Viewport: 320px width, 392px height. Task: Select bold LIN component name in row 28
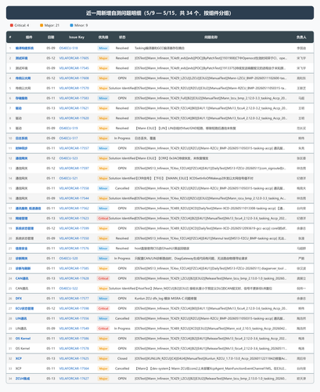[21, 318]
